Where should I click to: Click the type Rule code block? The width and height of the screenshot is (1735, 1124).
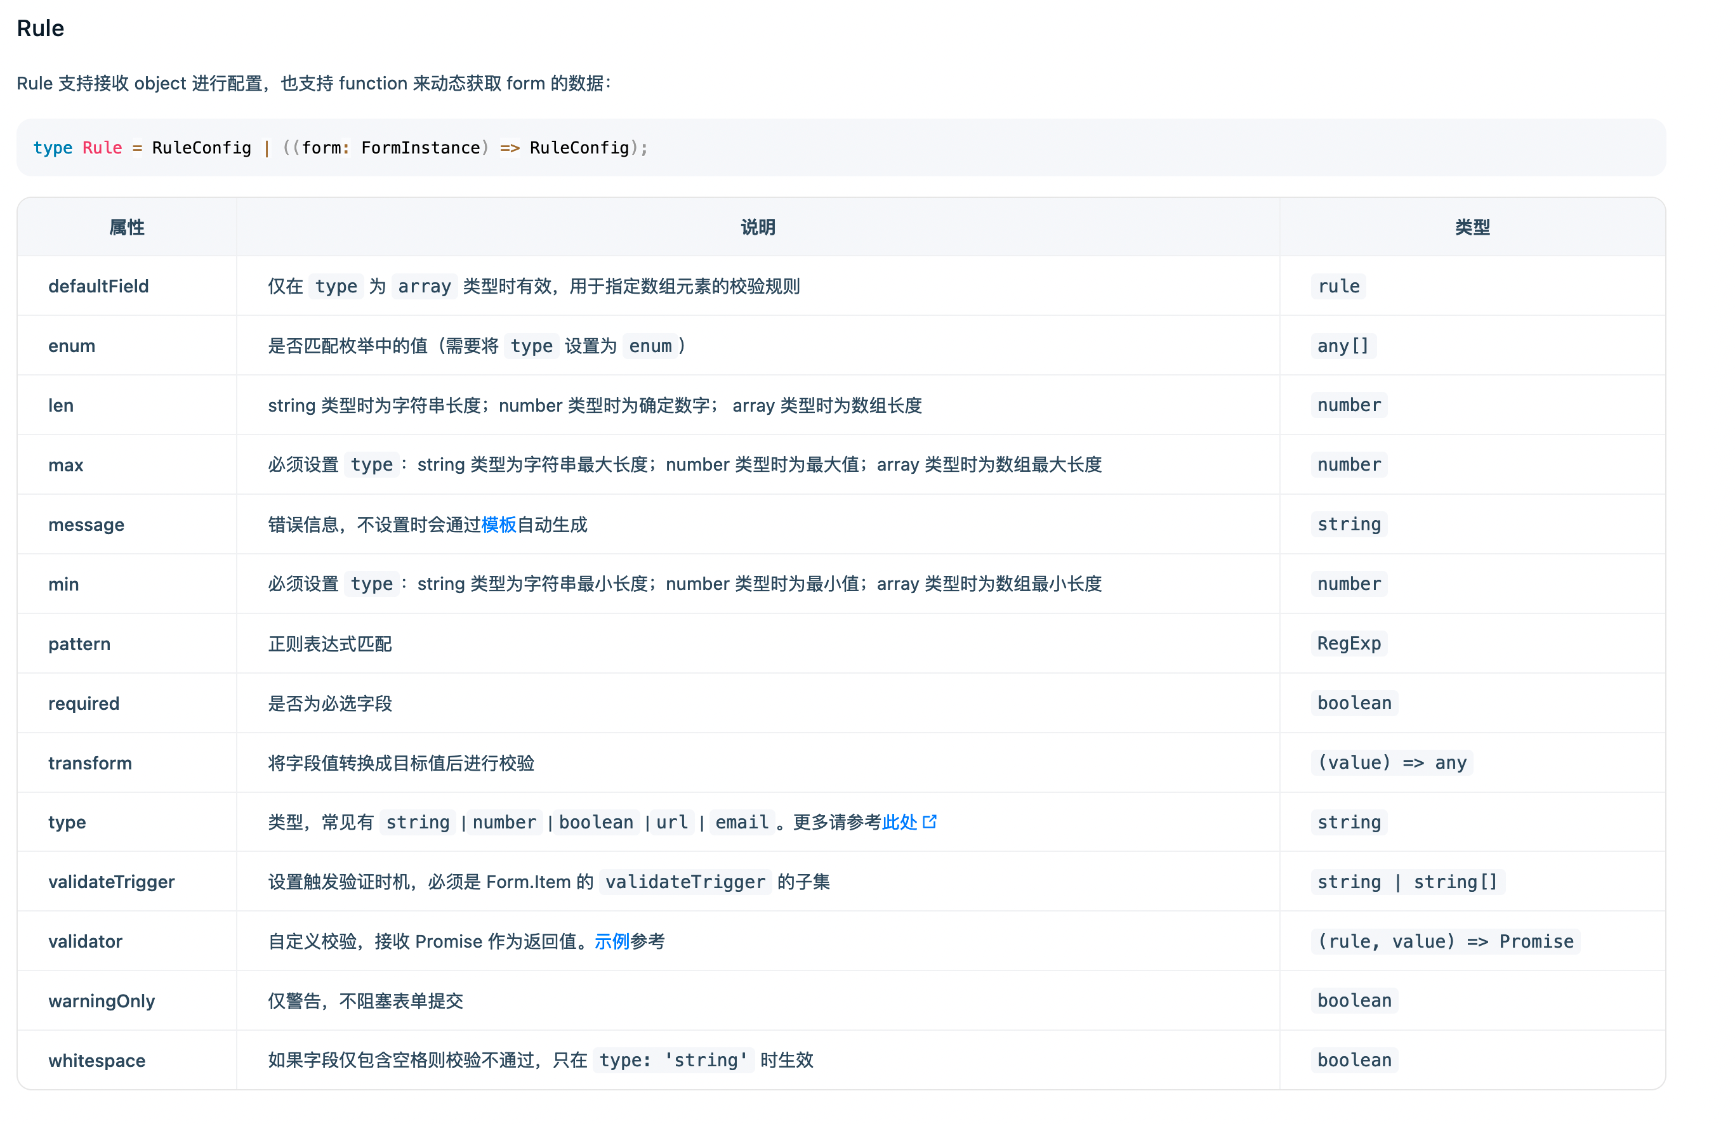coord(340,148)
